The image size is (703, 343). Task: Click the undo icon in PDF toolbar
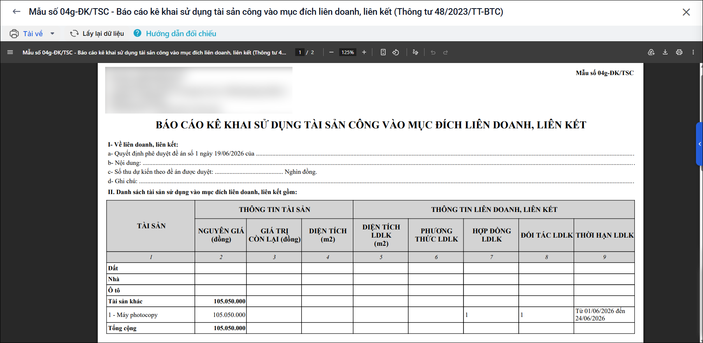coord(433,52)
